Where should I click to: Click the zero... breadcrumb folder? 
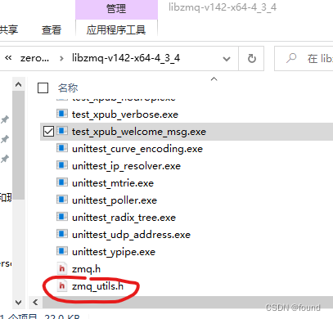pyautogui.click(x=34, y=58)
